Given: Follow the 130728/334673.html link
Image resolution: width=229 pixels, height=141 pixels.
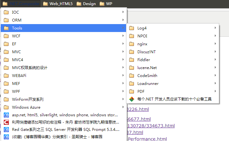Looking at the screenshot, I should 151,126.
